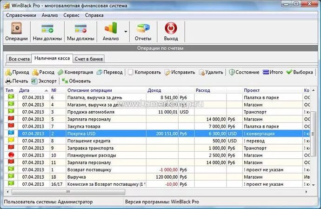Open the Сервис menu
This screenshot has width=321, height=209.
(x=71, y=15)
